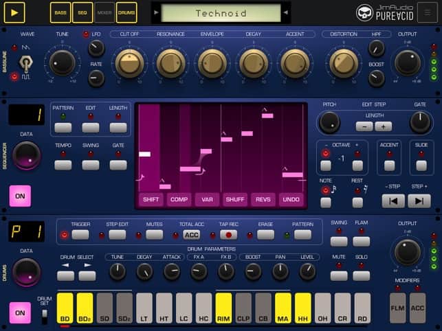Click the Note button in sequencer

tap(326, 202)
